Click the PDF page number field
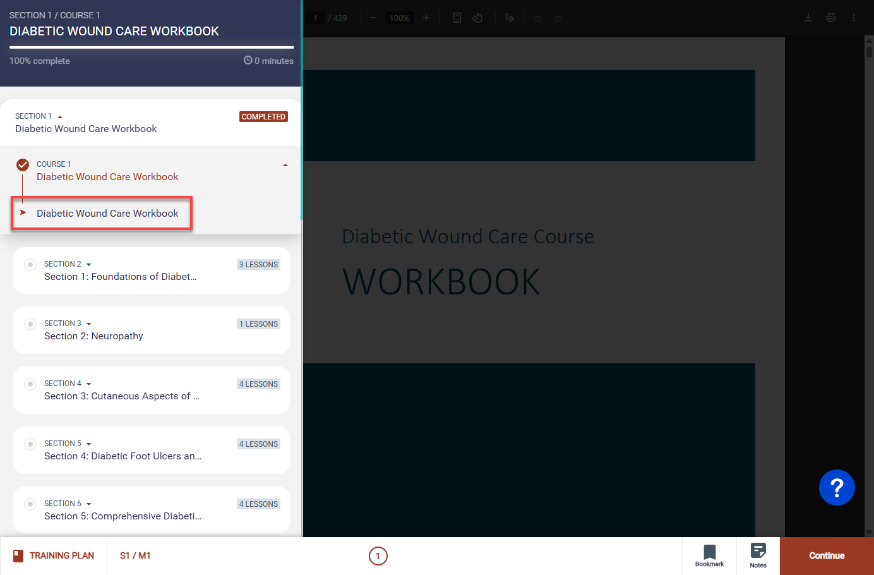This screenshot has height=575, width=874. point(316,18)
